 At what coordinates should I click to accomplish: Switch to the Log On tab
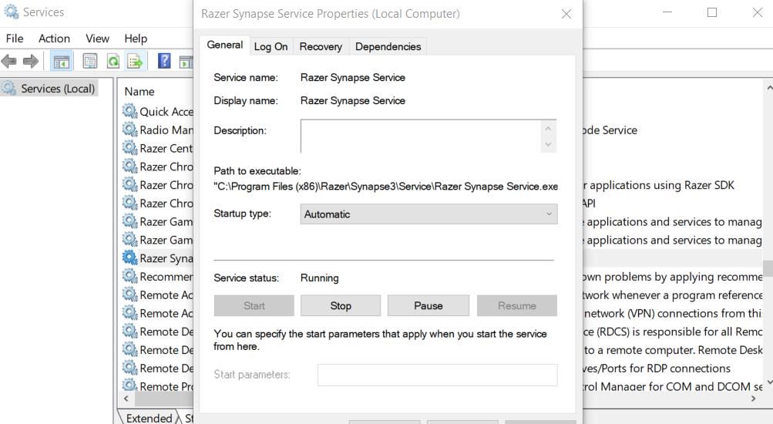coord(271,46)
